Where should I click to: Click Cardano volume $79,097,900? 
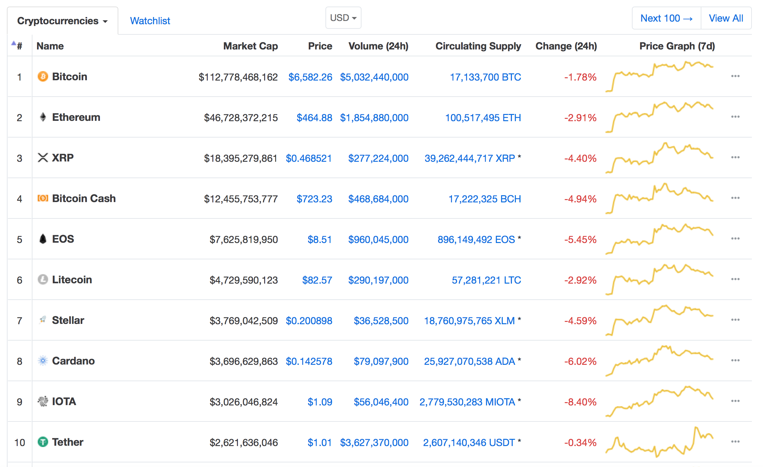click(381, 361)
